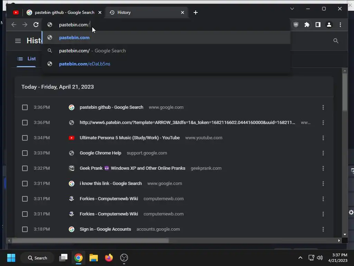Open actions menu for Sign in Google Accounts
Screen dimensions: 354x266
pos(323,229)
